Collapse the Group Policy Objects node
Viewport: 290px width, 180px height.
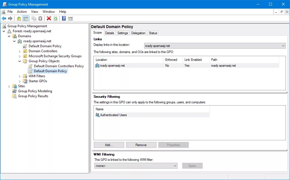point(19,61)
